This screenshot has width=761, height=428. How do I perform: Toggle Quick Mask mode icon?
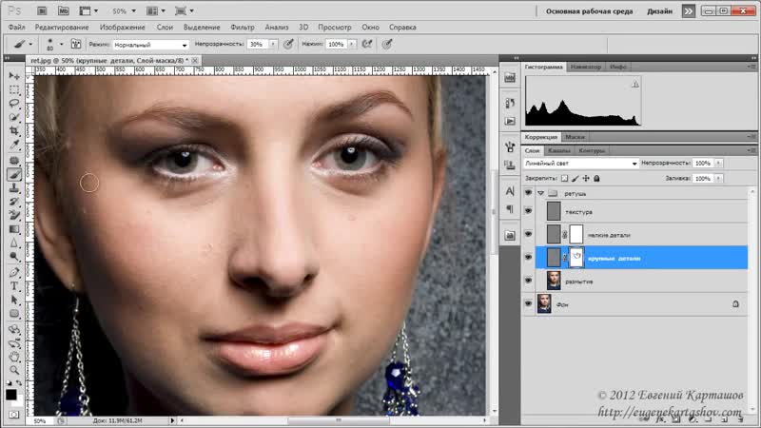click(x=14, y=415)
